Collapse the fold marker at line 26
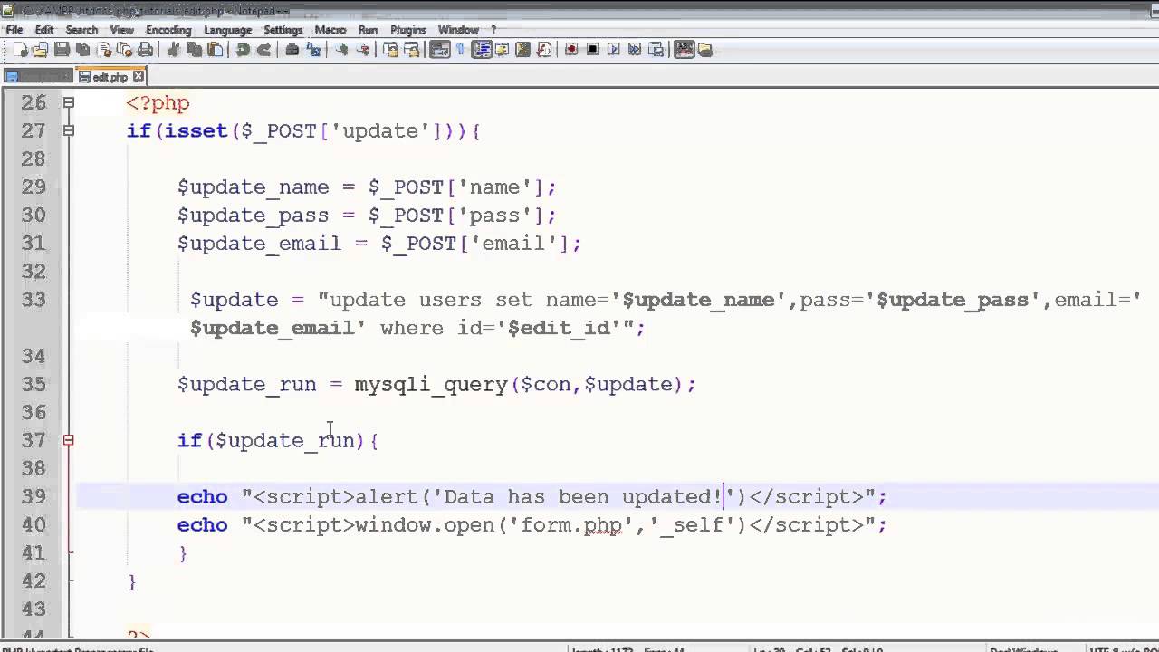Viewport: 1159px width, 652px height. click(68, 103)
